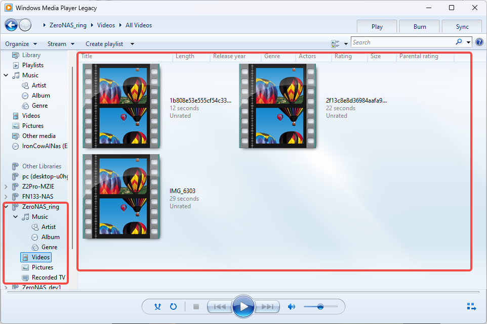Image resolution: width=487 pixels, height=324 pixels.
Task: Select the IMG_6303 video thumbnail
Action: click(121, 197)
